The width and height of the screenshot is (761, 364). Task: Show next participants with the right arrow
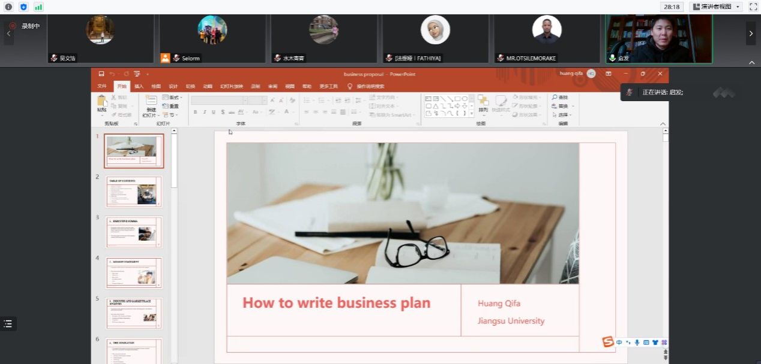coord(750,34)
